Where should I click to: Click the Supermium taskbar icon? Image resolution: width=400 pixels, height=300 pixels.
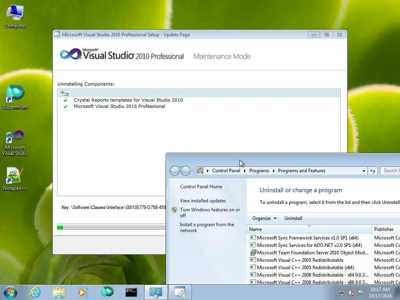click(x=107, y=292)
